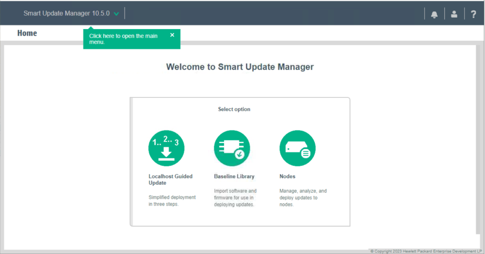Click 'Click here to open the main menu' tooltip text

coord(123,39)
